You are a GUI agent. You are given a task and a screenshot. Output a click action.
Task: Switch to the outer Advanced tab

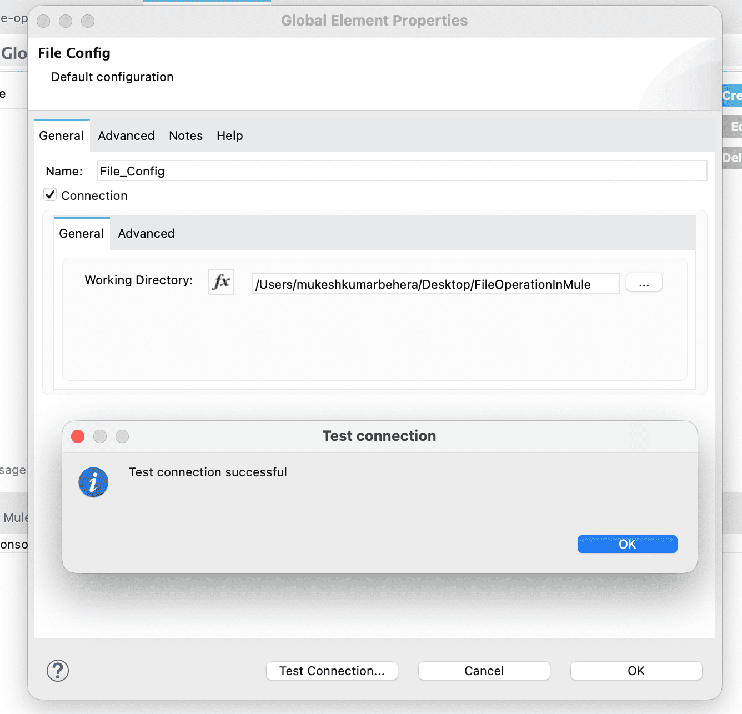coord(126,136)
